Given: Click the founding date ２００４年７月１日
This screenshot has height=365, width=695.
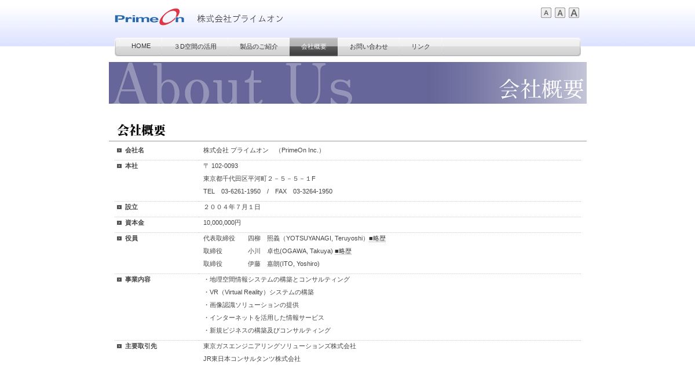Looking at the screenshot, I should (232, 207).
